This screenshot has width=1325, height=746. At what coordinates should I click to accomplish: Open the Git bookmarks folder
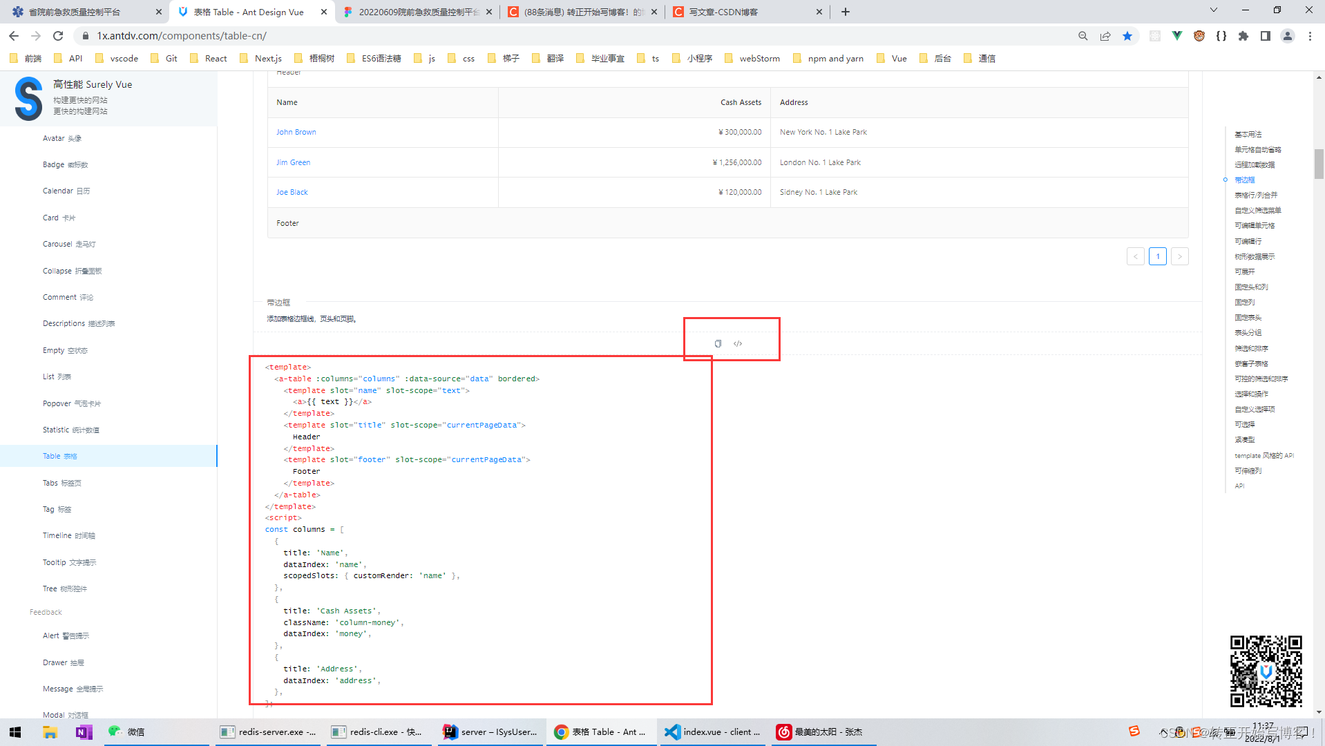point(164,59)
